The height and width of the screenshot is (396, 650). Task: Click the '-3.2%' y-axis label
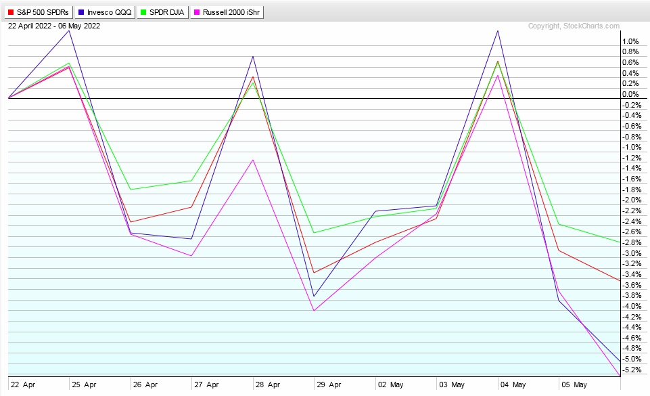(632, 264)
